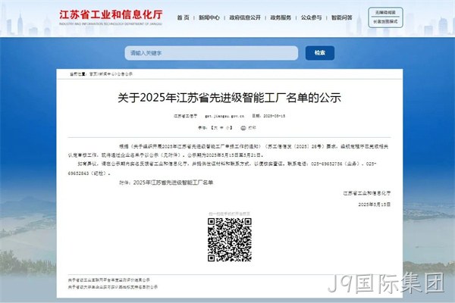Click the 江苏省工业和信息化厅 site logo
The width and height of the screenshot is (455, 303).
[111, 17]
